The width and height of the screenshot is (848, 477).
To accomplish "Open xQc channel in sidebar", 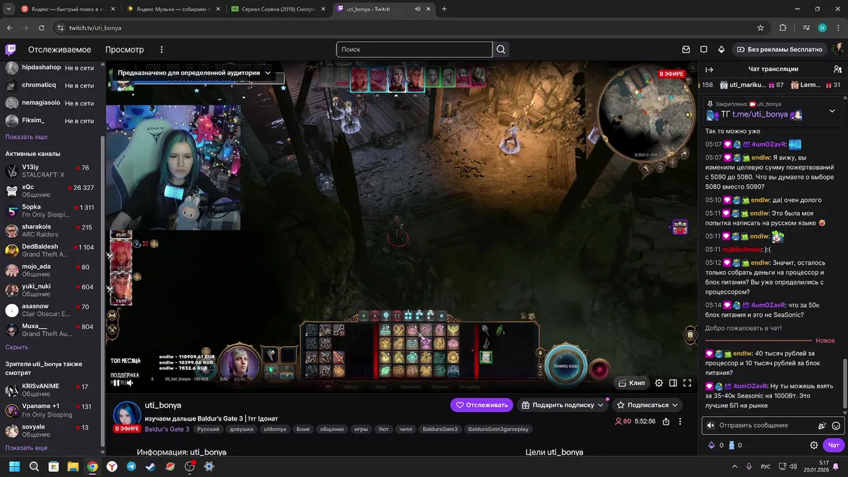I will tap(50, 191).
